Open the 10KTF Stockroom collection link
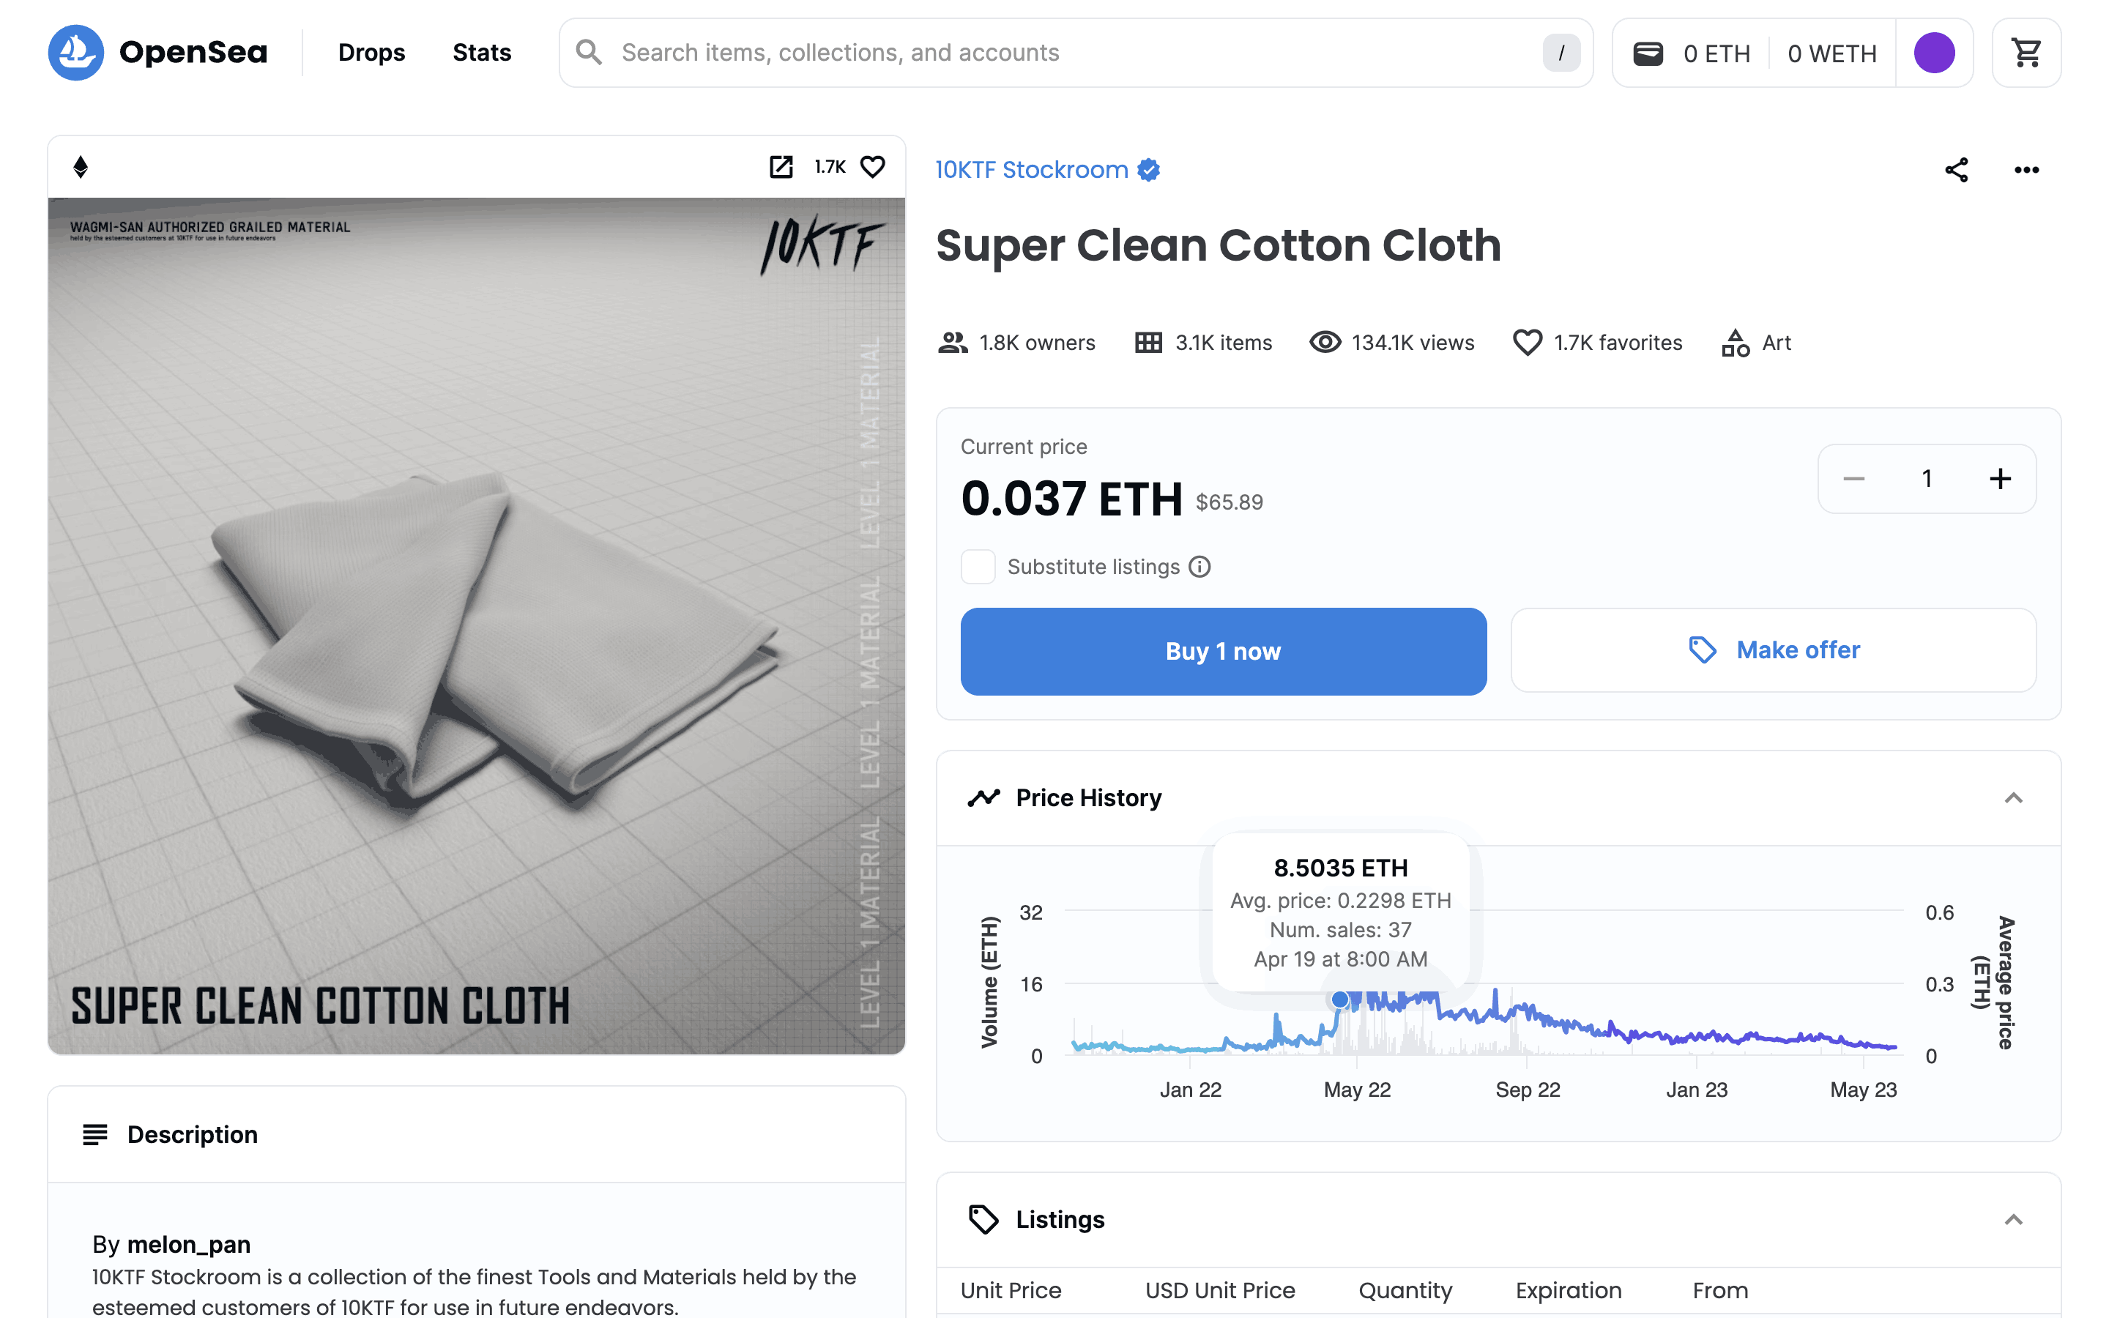Image resolution: width=2109 pixels, height=1318 pixels. coord(1032,170)
